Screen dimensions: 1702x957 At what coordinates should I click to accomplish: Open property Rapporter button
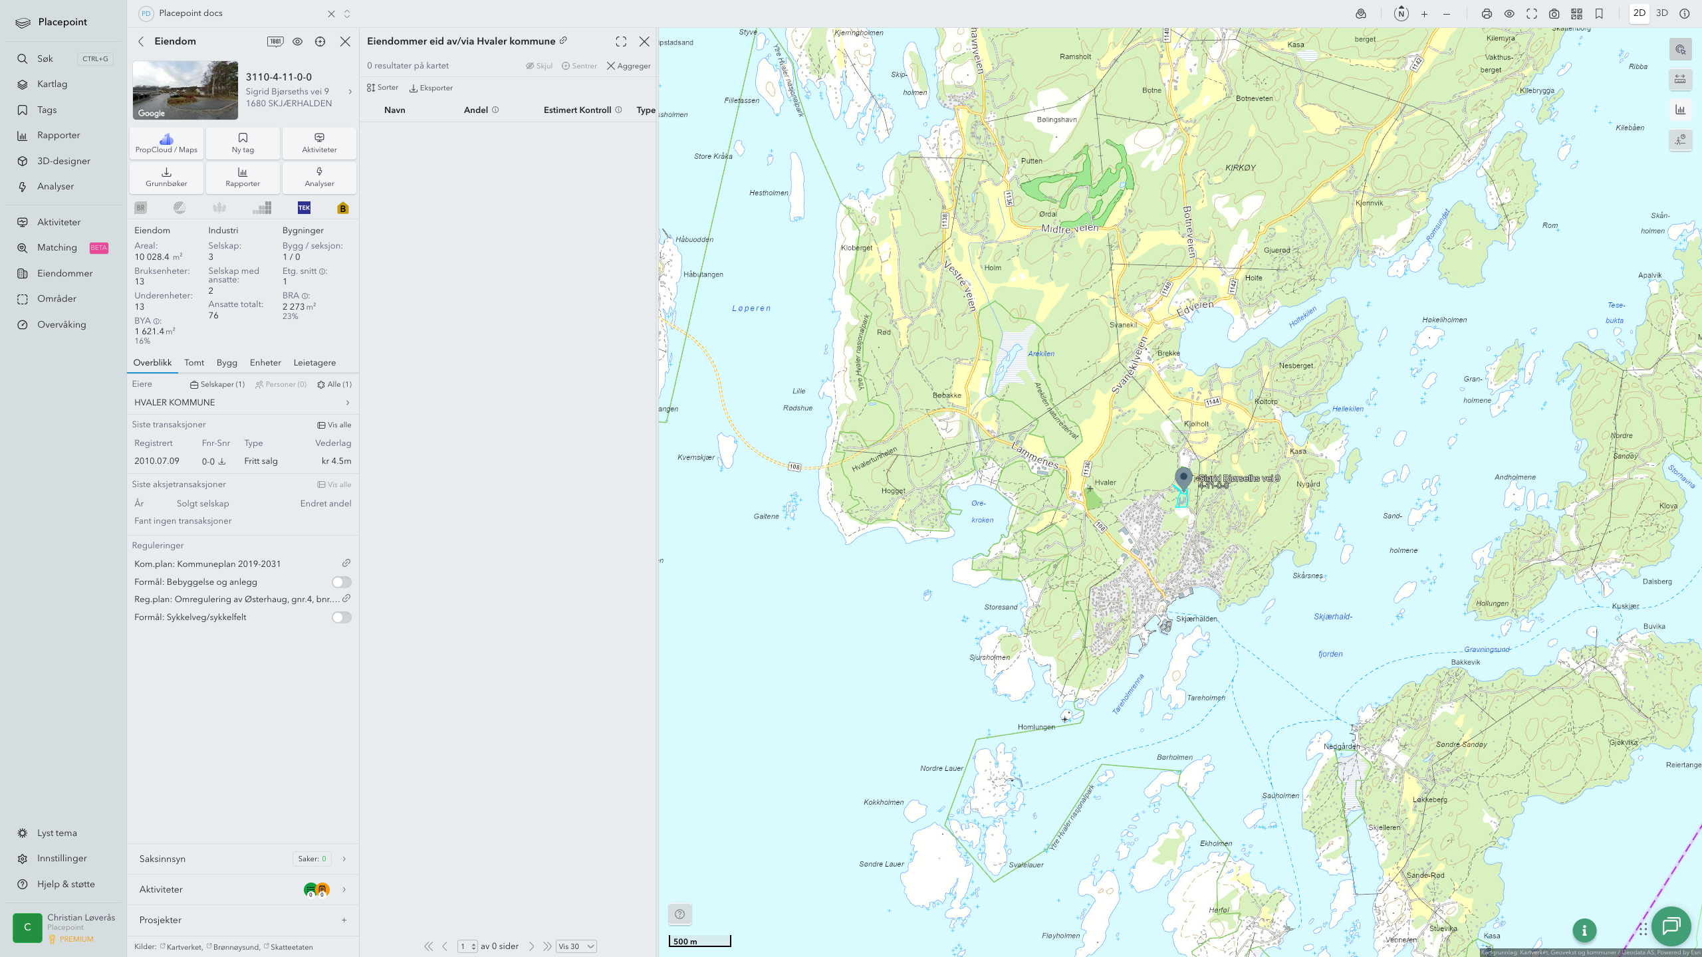(x=243, y=177)
